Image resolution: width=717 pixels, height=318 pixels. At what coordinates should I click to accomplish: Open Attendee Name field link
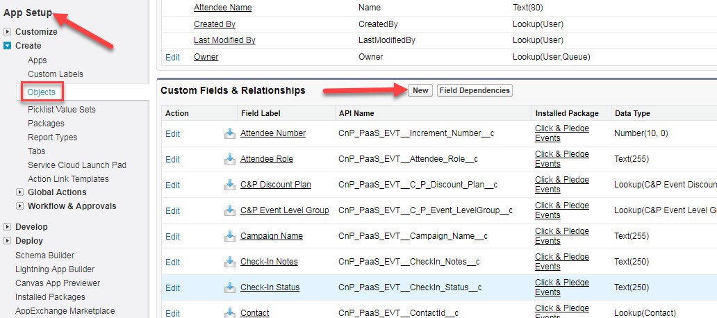click(223, 8)
